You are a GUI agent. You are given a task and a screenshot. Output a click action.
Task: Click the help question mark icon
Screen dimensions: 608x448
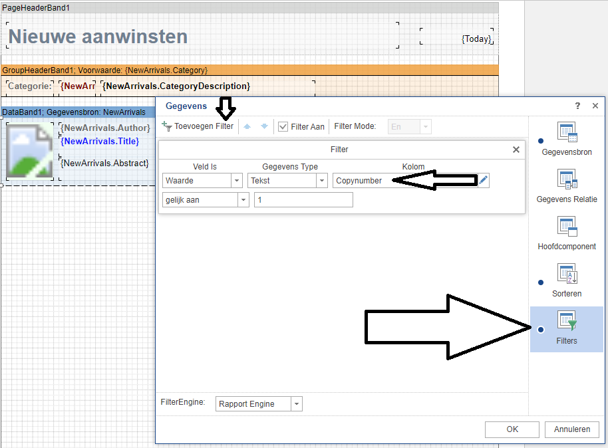pyautogui.click(x=577, y=106)
